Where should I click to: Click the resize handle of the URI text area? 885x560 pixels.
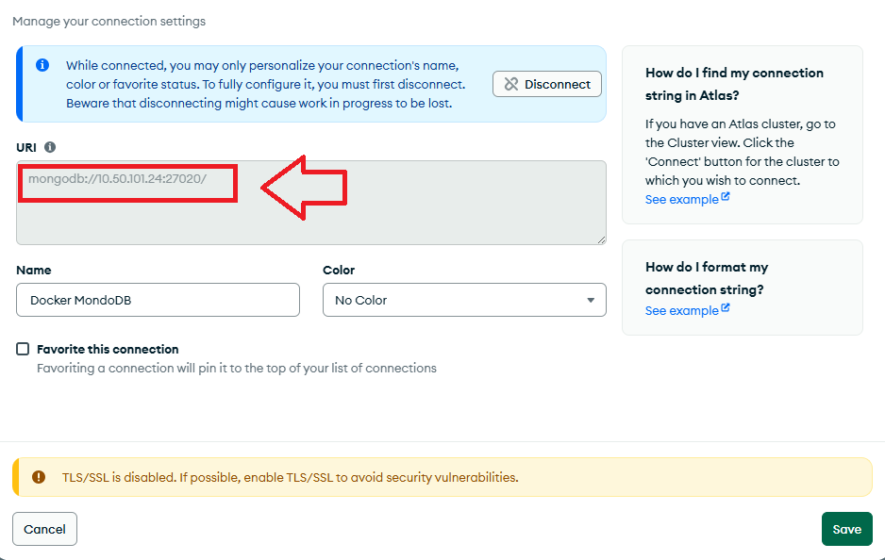coord(600,239)
